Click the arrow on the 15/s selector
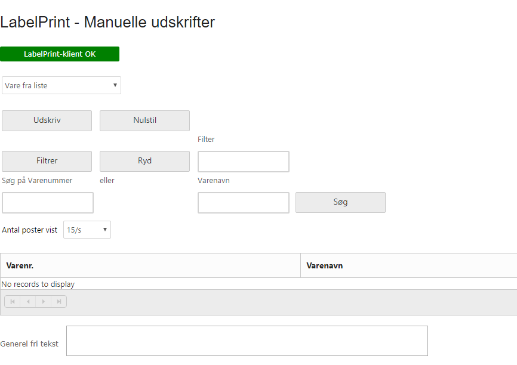The width and height of the screenshot is (517, 365). (x=105, y=230)
